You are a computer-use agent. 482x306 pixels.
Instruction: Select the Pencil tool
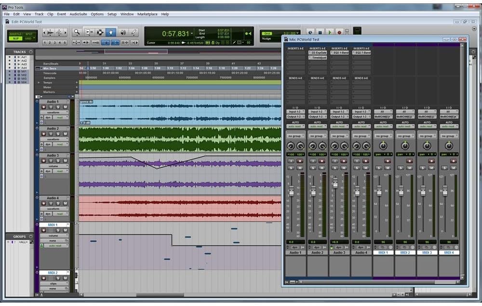tap(134, 32)
